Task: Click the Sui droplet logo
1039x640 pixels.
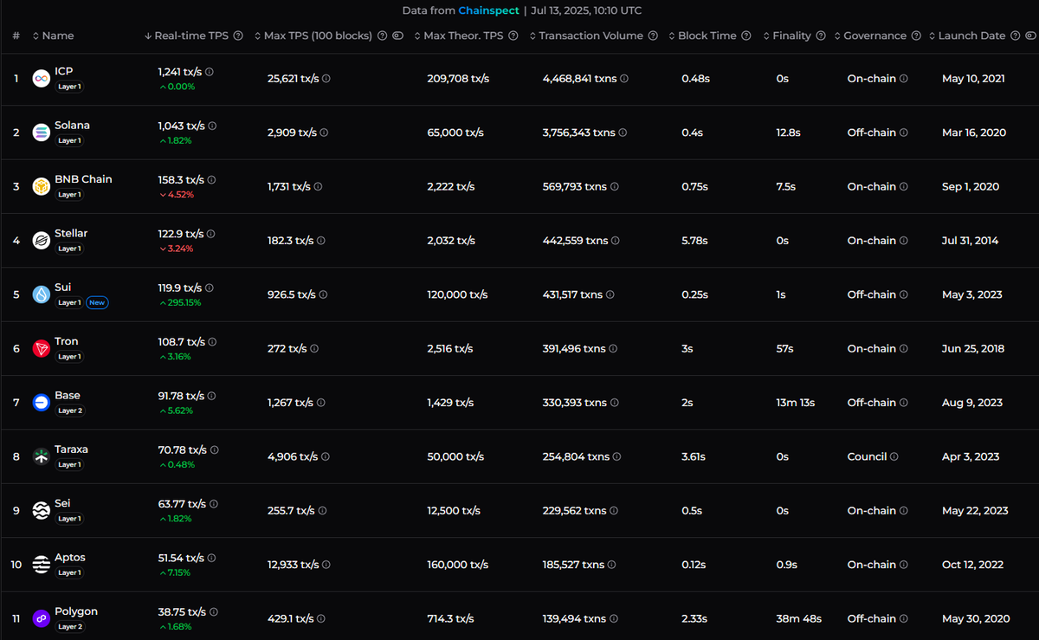Action: 41,294
